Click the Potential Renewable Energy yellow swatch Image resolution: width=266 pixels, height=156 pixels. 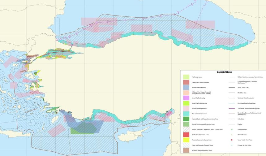click(186, 140)
